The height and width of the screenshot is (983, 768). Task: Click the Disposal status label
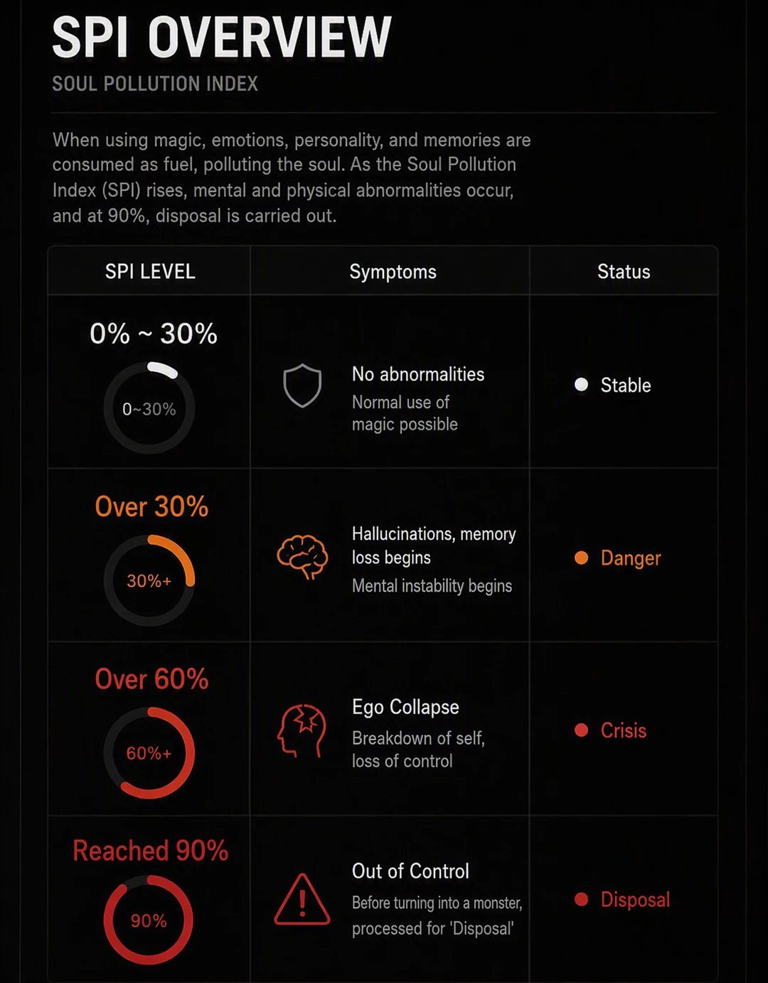point(635,900)
